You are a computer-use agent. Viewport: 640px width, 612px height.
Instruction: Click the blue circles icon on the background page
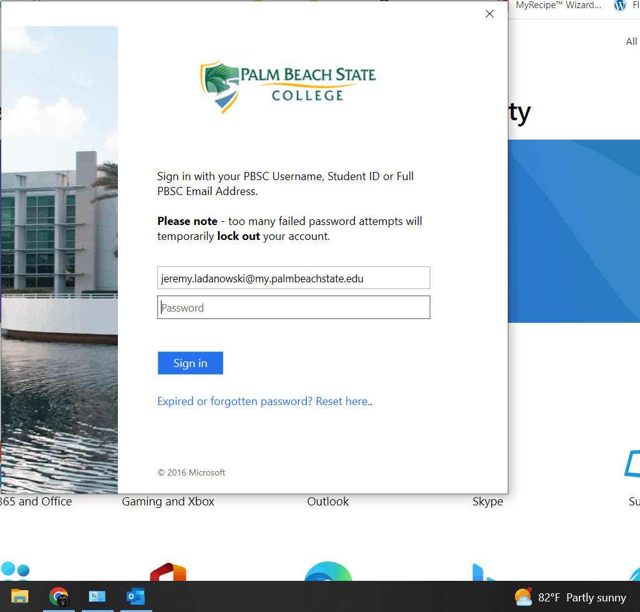(15, 570)
